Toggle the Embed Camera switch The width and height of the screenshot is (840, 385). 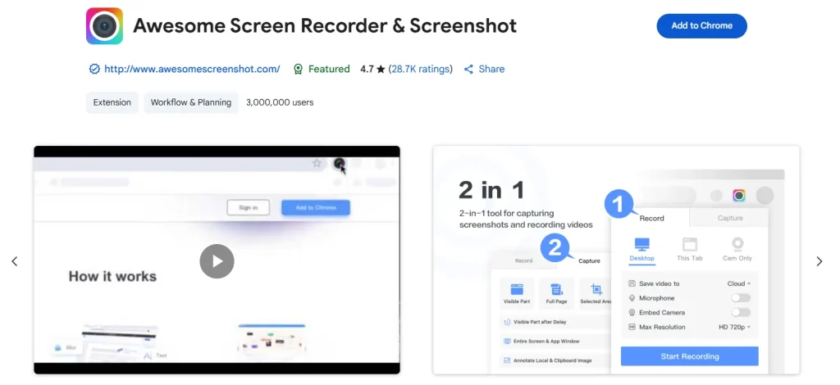(741, 312)
